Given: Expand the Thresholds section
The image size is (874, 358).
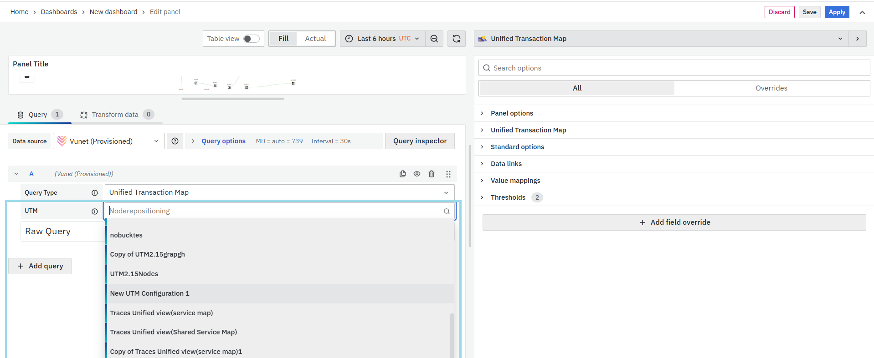Looking at the screenshot, I should [508, 197].
